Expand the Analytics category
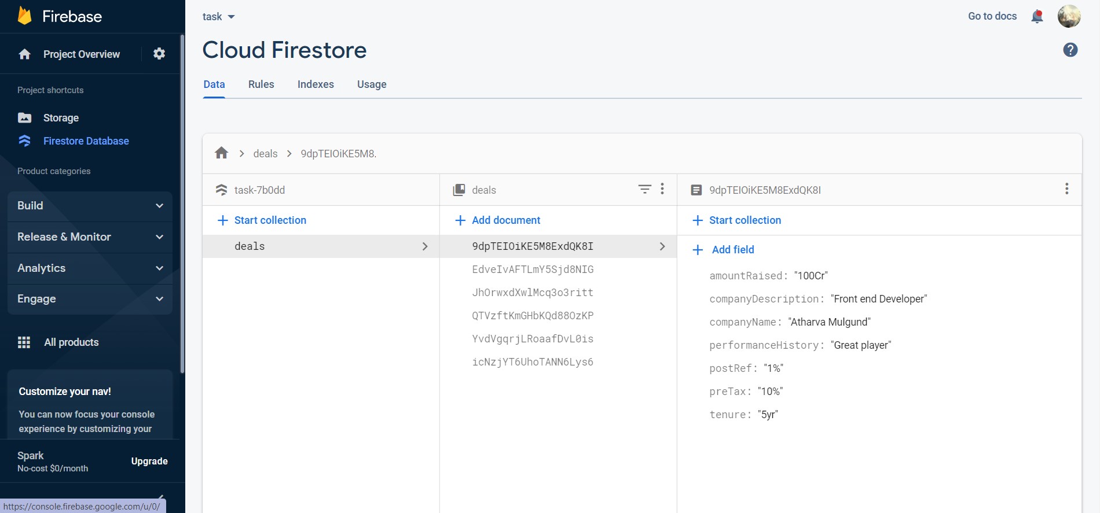 (90, 268)
